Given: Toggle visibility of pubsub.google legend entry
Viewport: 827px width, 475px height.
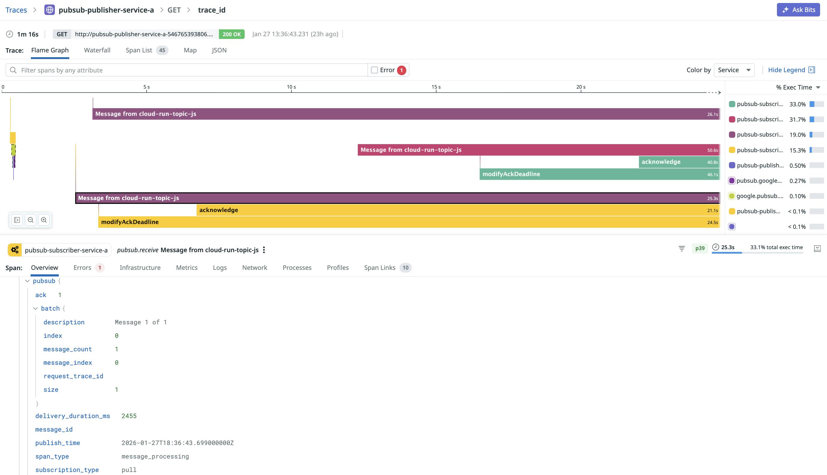Looking at the screenshot, I should (732, 180).
